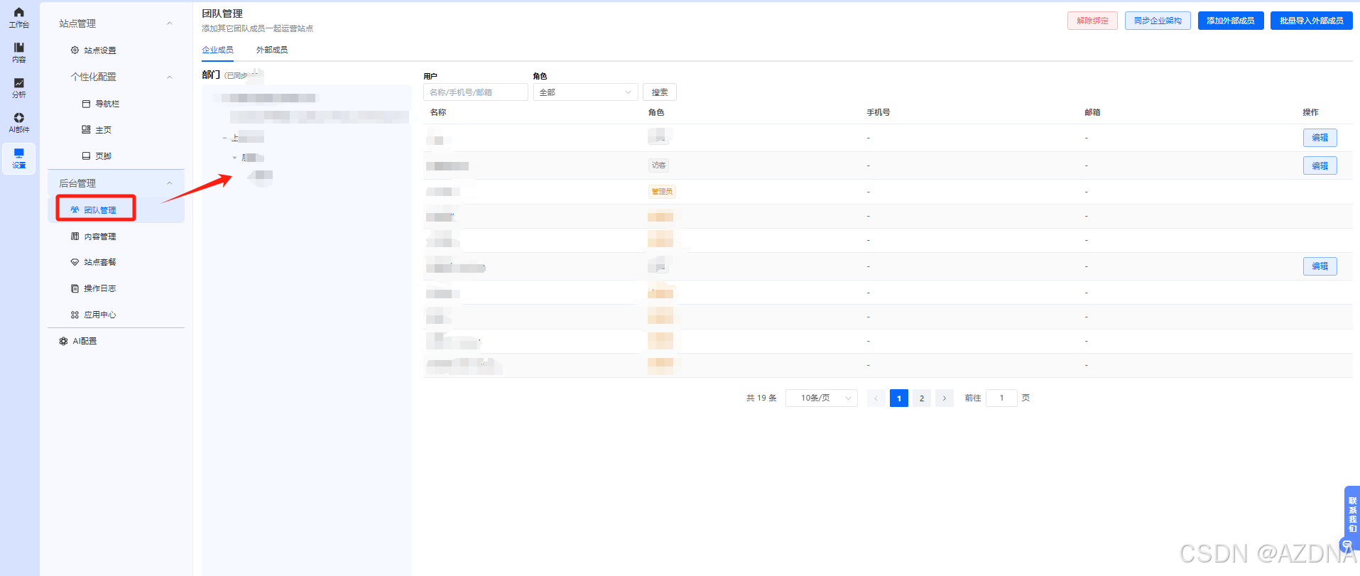Open 站点设置 via its gear icon

75,50
